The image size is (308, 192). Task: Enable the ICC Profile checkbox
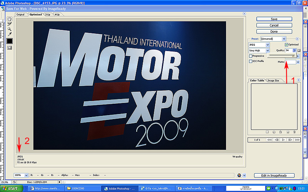tap(251, 61)
